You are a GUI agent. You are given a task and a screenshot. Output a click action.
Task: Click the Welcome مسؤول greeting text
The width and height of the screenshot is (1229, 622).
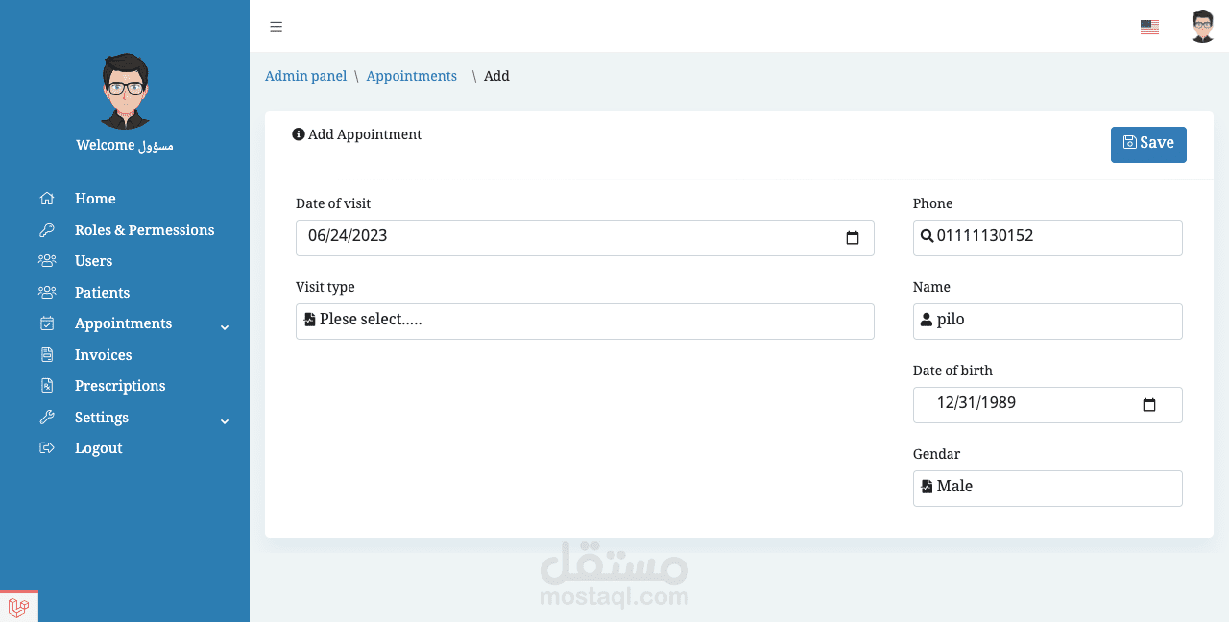125,145
